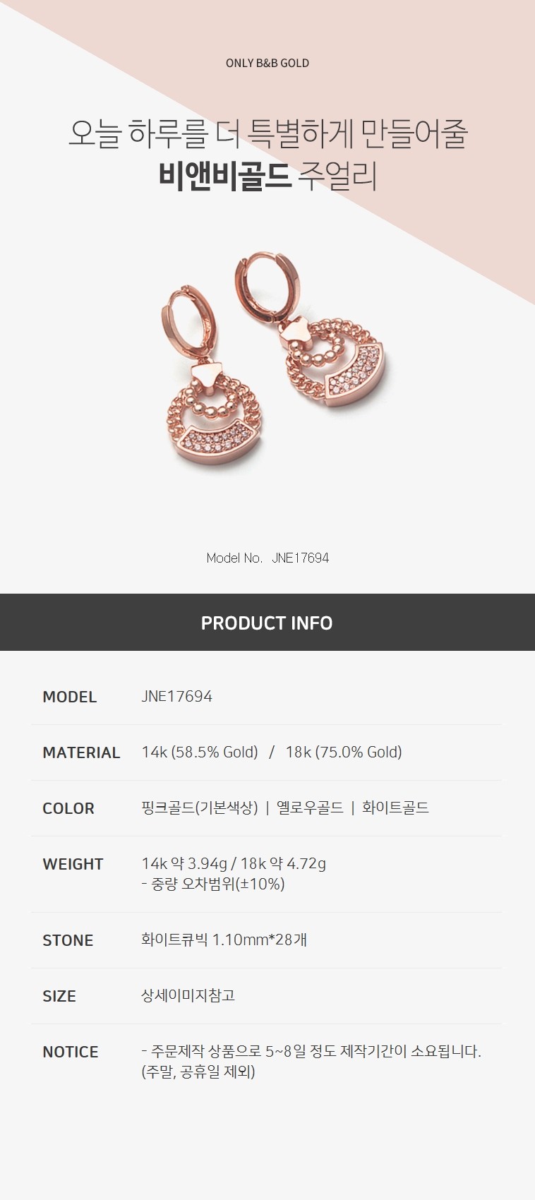Select the MODEL label
Image resolution: width=535 pixels, height=1200 pixels.
[x=69, y=697]
